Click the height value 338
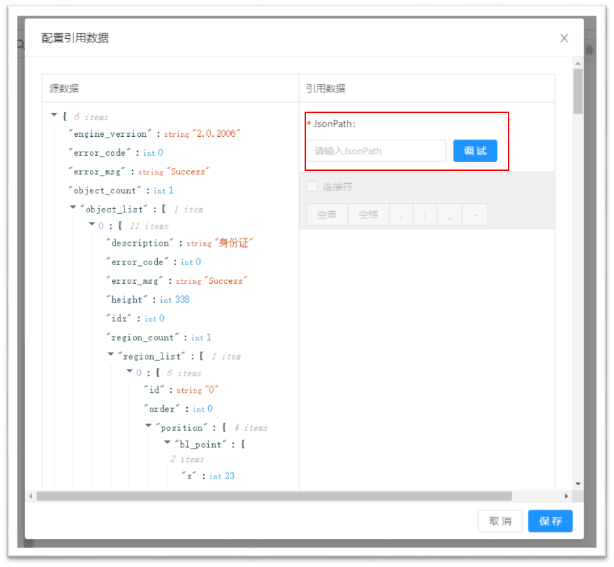The height and width of the screenshot is (567, 614). coord(182,299)
